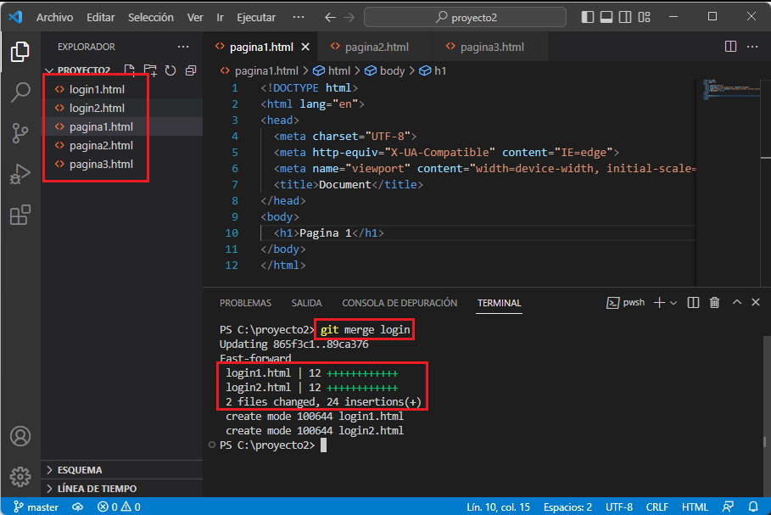The width and height of the screenshot is (771, 515).
Task: Create a new folder in PROYECTO2
Action: click(150, 70)
